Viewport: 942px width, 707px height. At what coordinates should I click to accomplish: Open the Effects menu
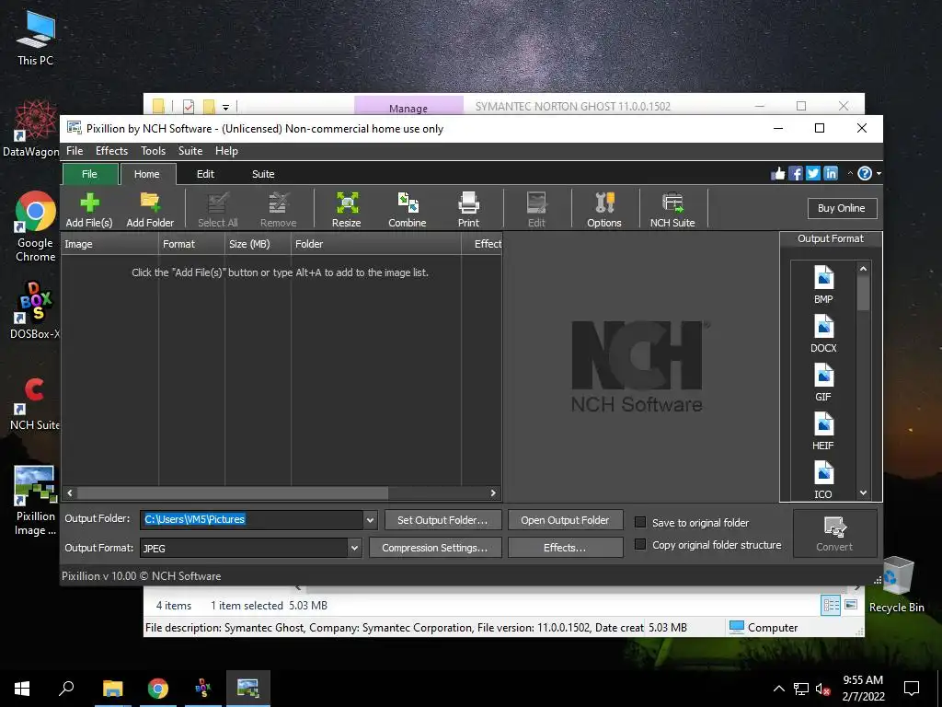[111, 151]
